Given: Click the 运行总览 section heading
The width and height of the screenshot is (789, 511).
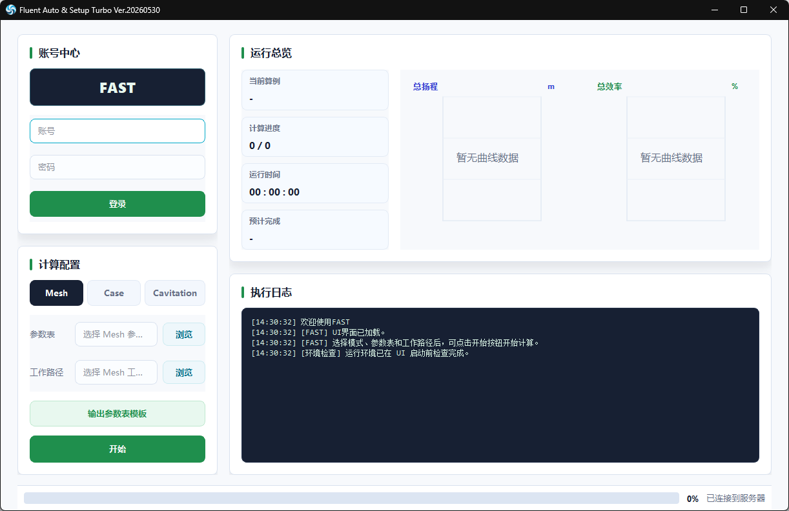Looking at the screenshot, I should click(x=271, y=53).
